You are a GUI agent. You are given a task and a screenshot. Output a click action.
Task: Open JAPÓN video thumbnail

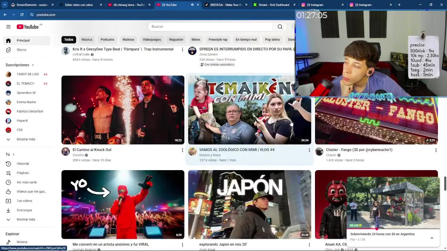point(250,204)
